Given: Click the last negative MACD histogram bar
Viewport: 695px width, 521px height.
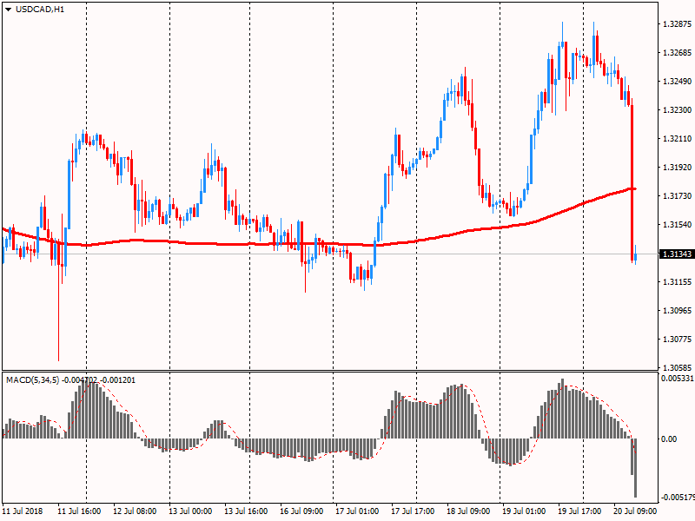Looking at the screenshot, I should point(635,468).
